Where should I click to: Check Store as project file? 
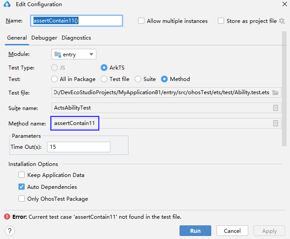click(221, 21)
